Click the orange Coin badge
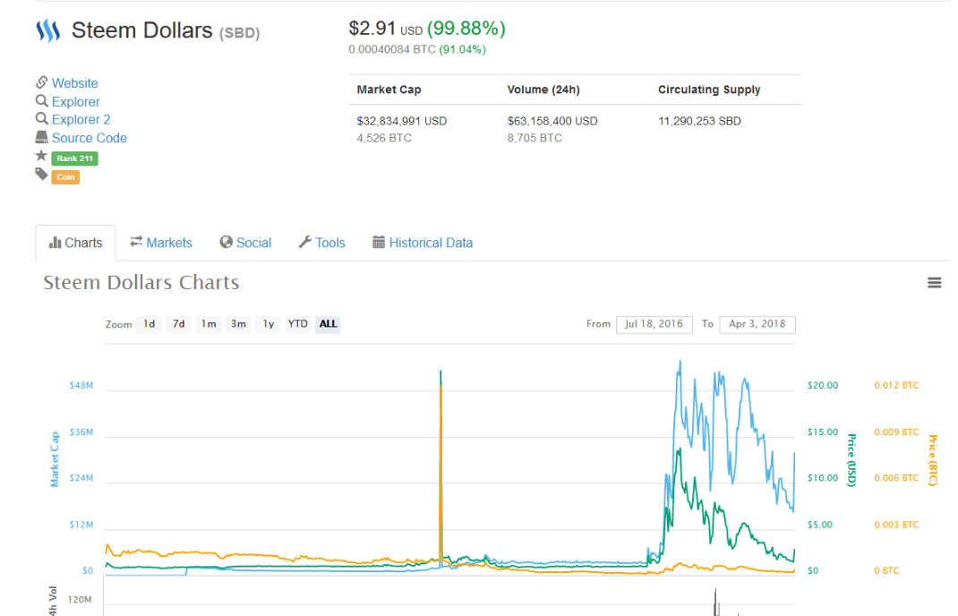958x616 pixels. 65,177
